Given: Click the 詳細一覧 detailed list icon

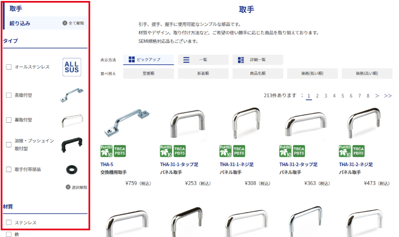Looking at the screenshot, I should (x=241, y=60).
